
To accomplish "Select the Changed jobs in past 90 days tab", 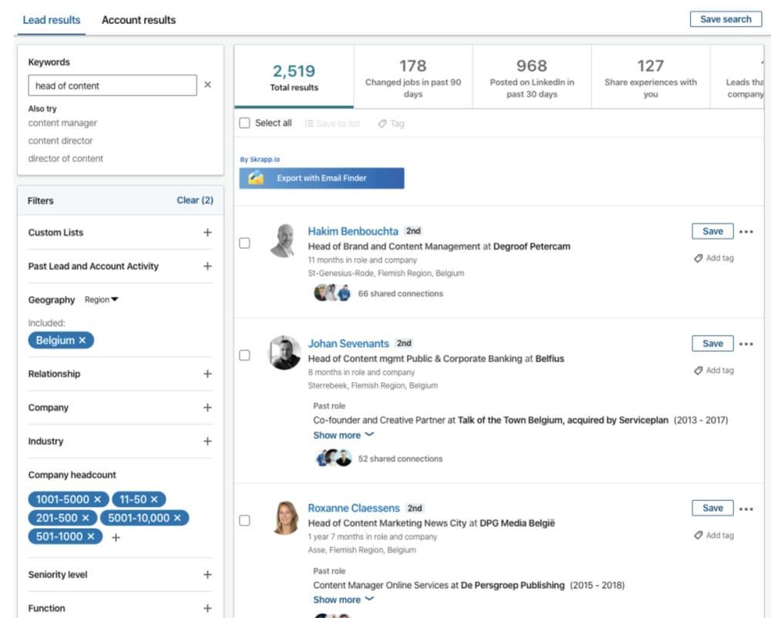I will point(413,76).
